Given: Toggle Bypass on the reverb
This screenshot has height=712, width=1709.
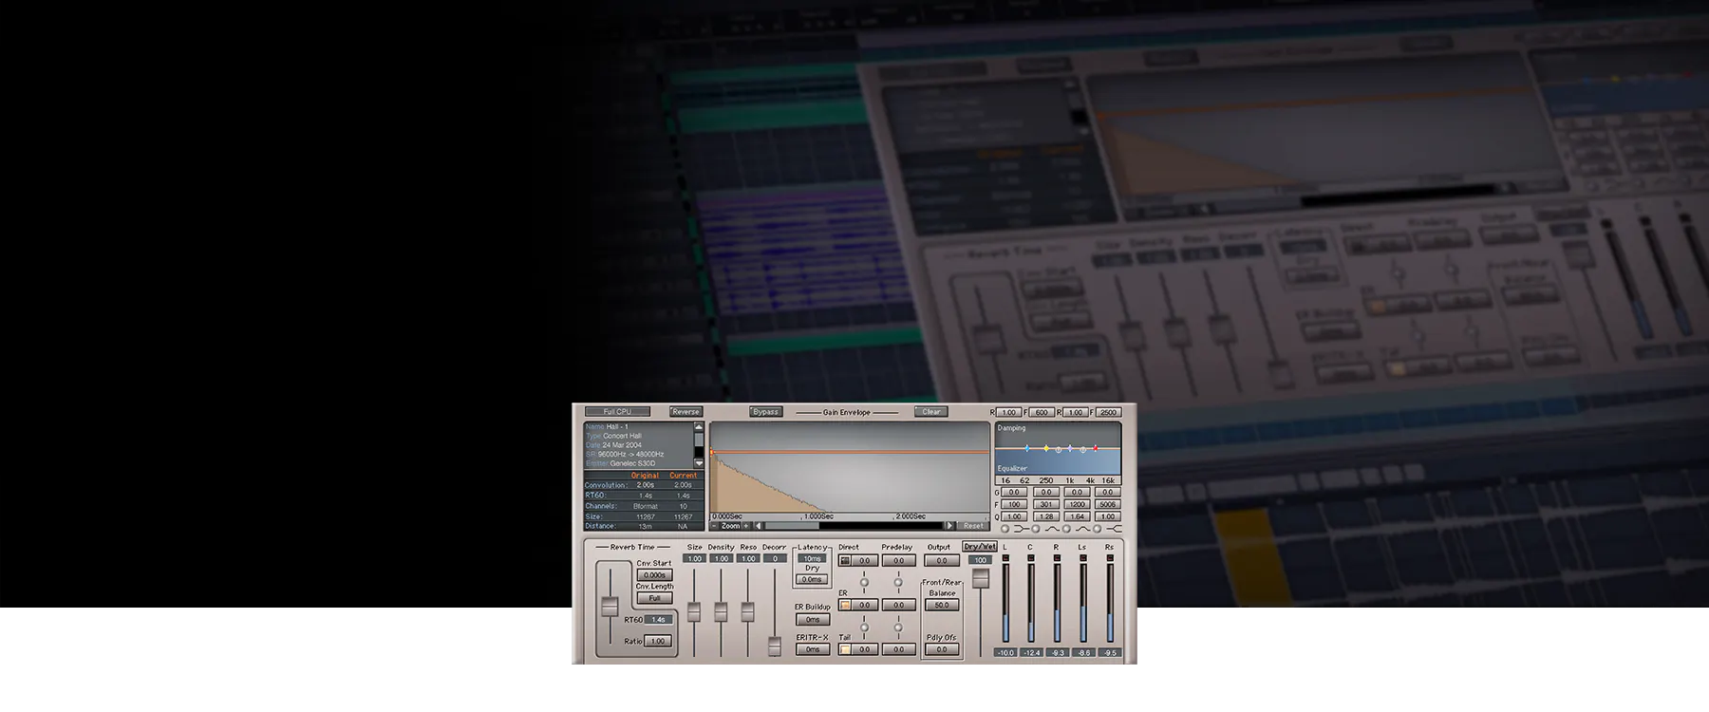Looking at the screenshot, I should pyautogui.click(x=766, y=412).
